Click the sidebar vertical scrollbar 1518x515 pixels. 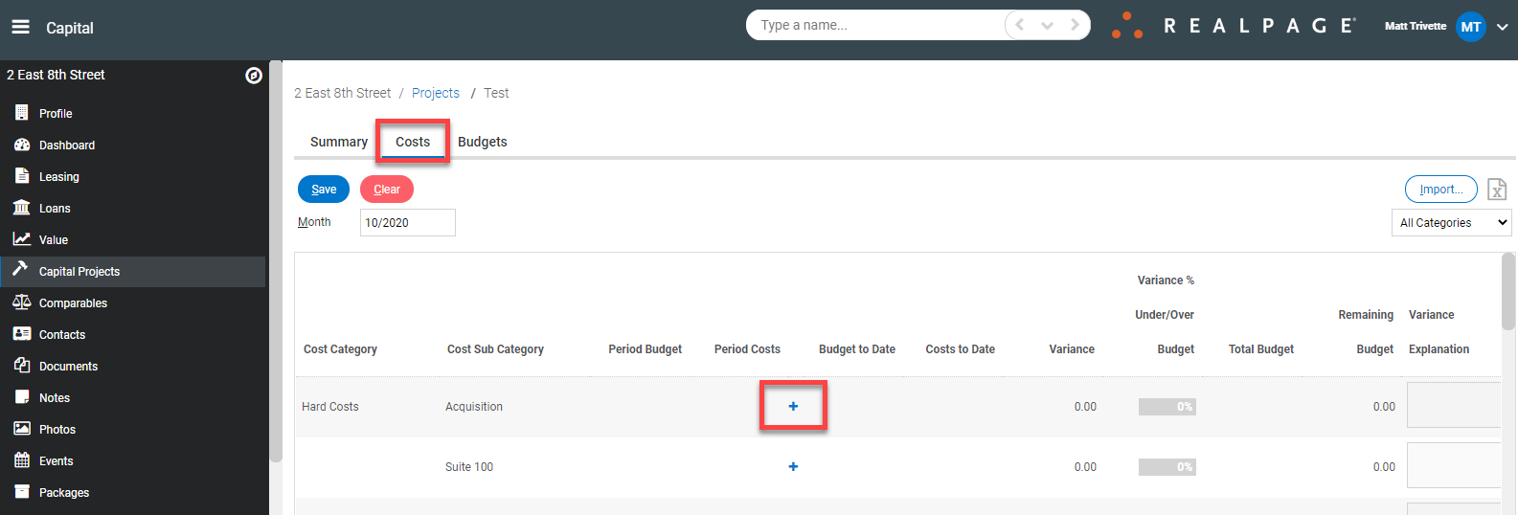276,260
